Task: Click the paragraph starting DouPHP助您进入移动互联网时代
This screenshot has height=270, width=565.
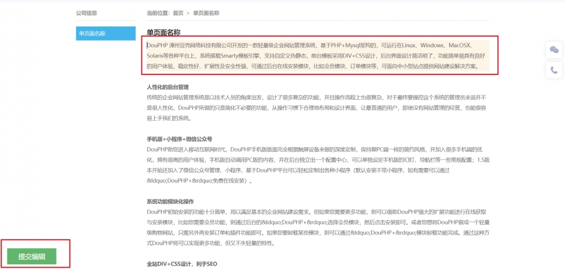Action: [x=318, y=165]
